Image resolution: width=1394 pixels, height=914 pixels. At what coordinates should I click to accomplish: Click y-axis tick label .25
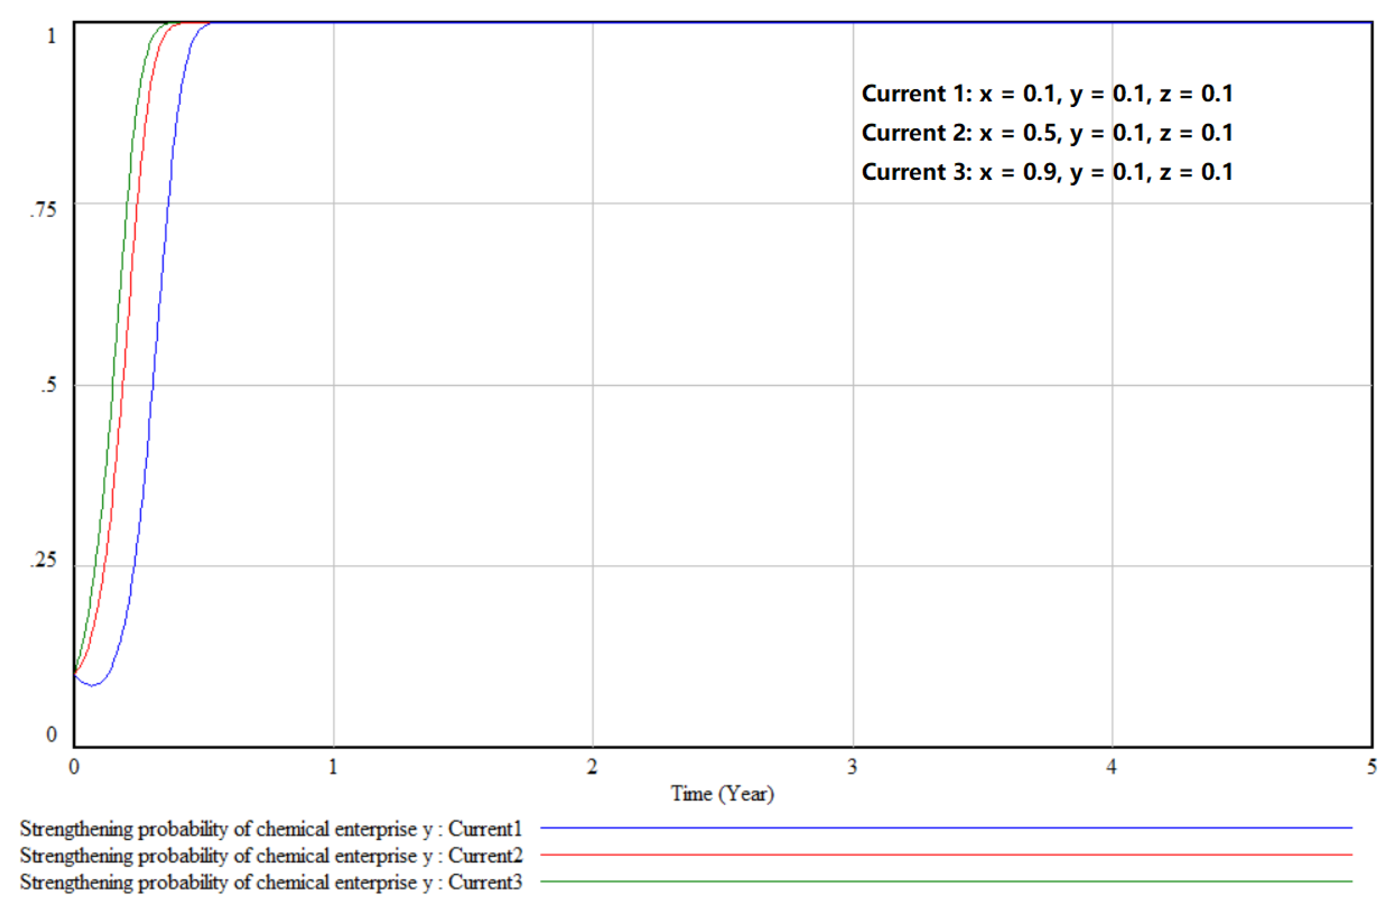(x=44, y=560)
